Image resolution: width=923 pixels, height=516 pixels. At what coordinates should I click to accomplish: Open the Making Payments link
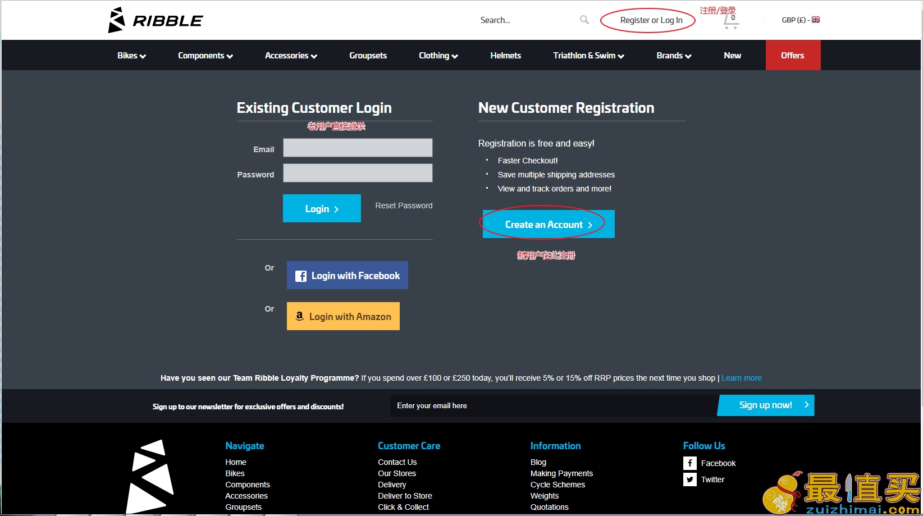tap(561, 473)
